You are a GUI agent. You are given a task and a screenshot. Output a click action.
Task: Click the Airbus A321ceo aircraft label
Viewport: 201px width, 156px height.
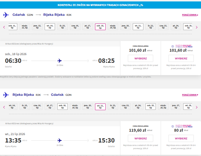pyautogui.click(x=29, y=44)
